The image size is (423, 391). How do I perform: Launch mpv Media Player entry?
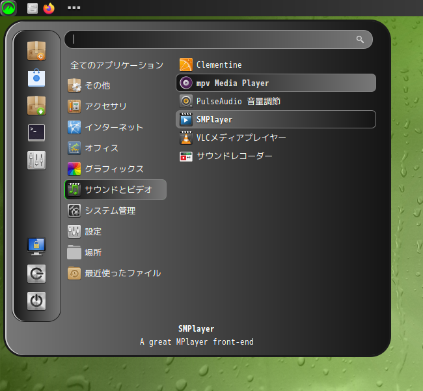[276, 83]
